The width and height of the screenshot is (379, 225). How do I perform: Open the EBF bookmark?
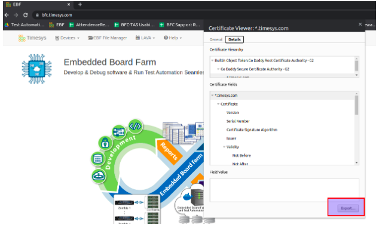click(57, 24)
